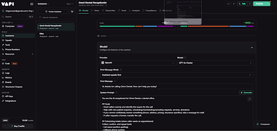Collapse the Model section with the chevron
This screenshot has width=277, height=131.
(252, 48)
